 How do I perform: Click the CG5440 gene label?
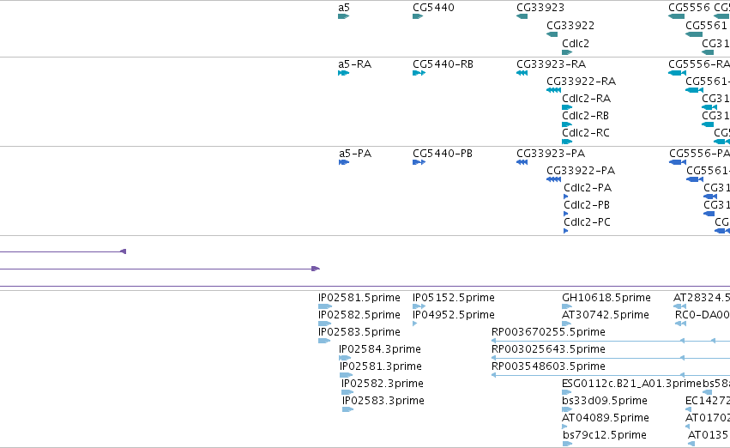[433, 8]
